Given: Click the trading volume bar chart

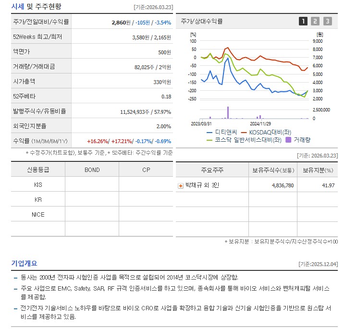Looking at the screenshot, I should [254, 112].
